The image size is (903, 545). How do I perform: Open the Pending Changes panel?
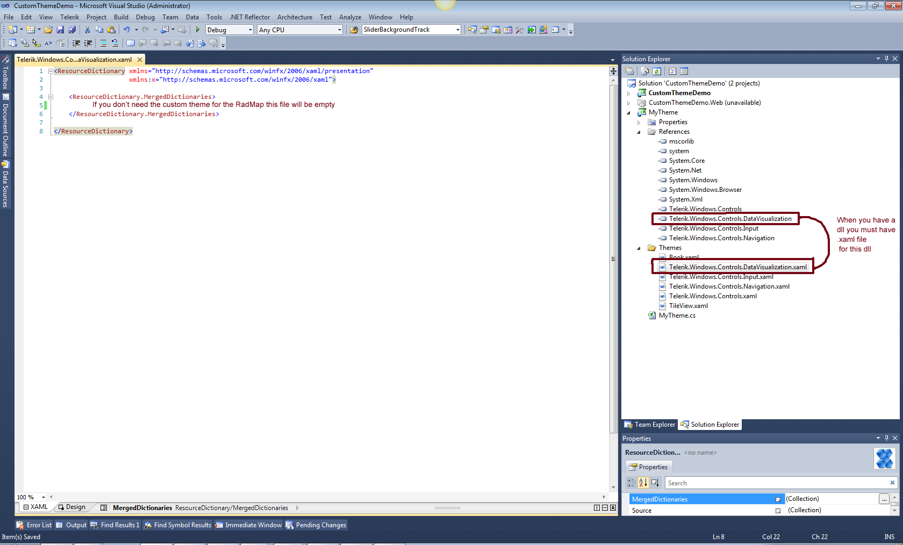[x=316, y=525]
